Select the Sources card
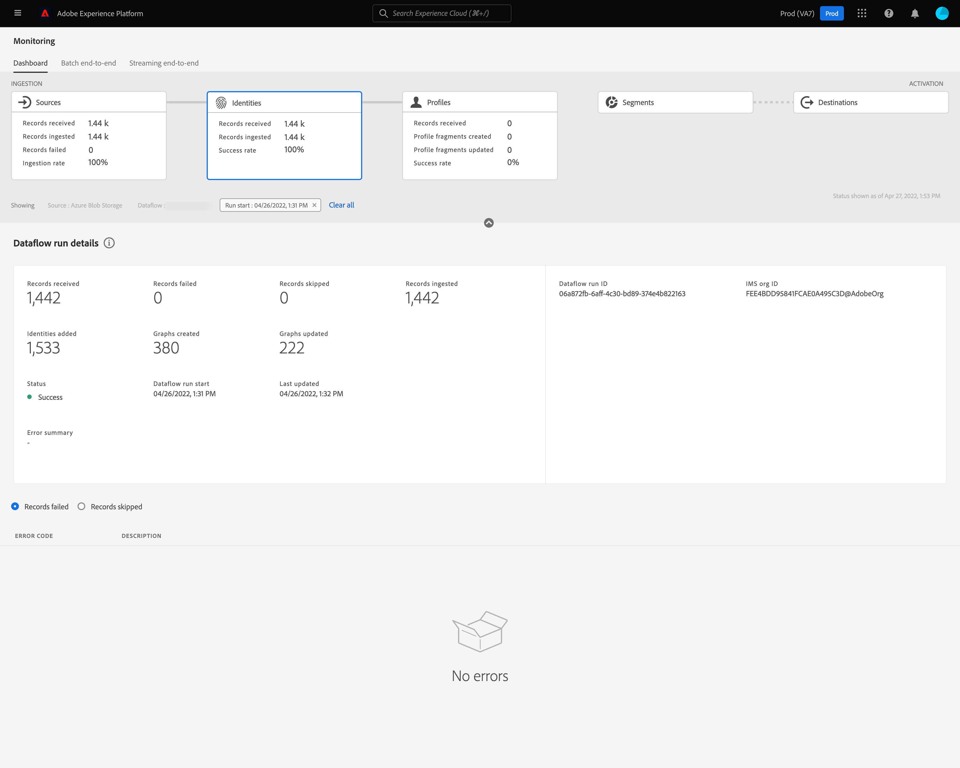 pos(89,135)
